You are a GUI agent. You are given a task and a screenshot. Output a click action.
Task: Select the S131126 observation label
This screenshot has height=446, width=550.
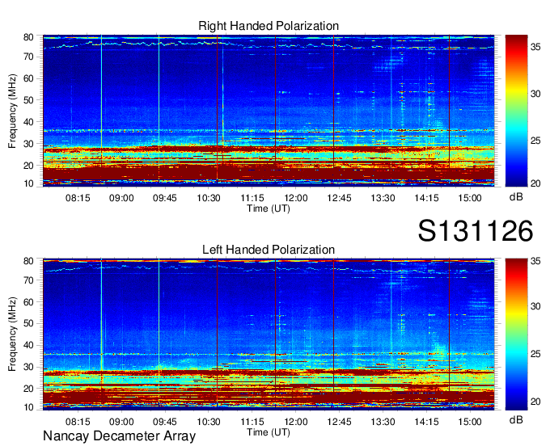click(x=476, y=231)
